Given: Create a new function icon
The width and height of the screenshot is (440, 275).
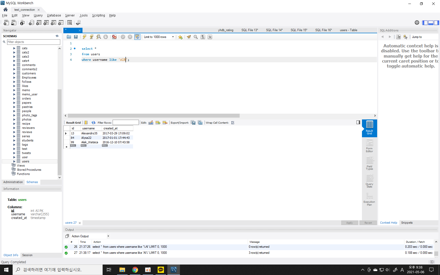Looking at the screenshot, I should (x=61, y=23).
